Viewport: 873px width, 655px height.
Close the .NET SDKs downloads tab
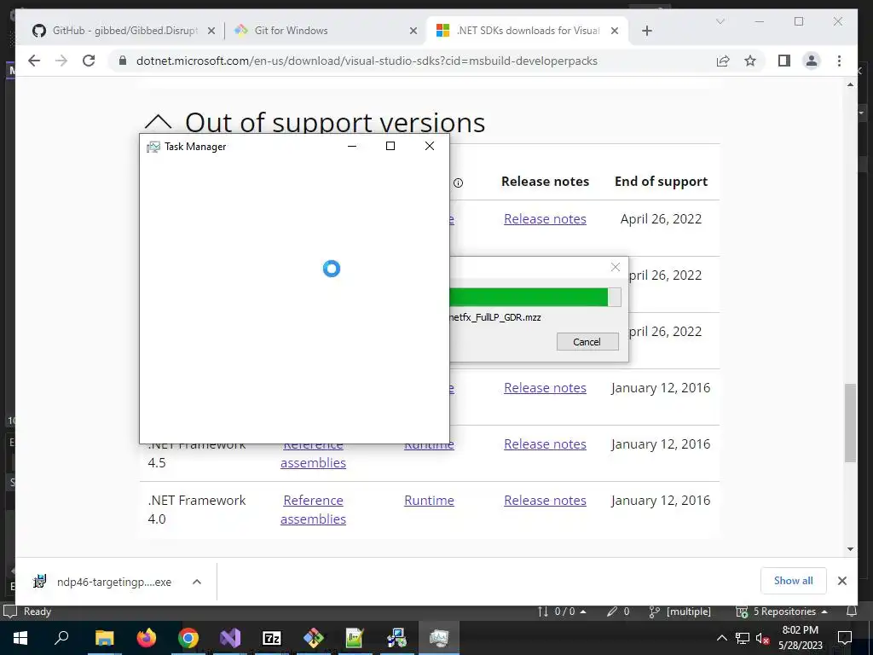[x=615, y=31]
